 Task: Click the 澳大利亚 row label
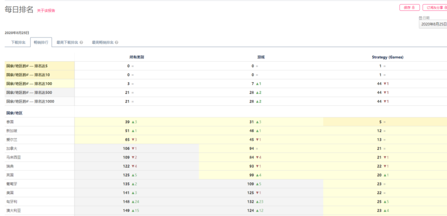(13, 211)
